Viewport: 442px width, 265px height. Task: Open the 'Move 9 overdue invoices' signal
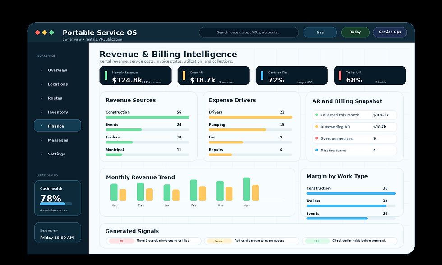pos(154,241)
